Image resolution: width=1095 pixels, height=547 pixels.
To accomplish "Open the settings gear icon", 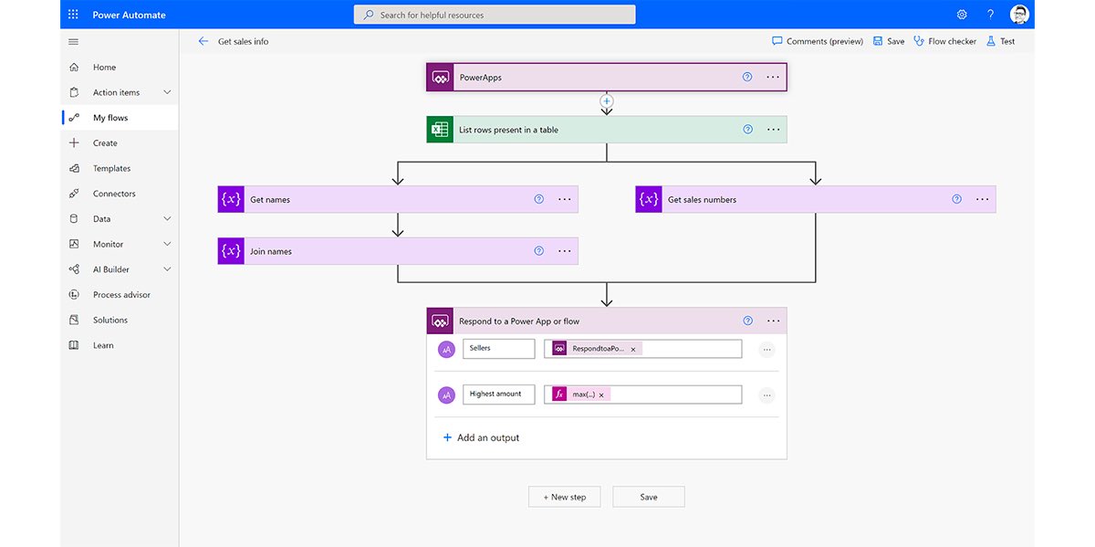I will [962, 15].
